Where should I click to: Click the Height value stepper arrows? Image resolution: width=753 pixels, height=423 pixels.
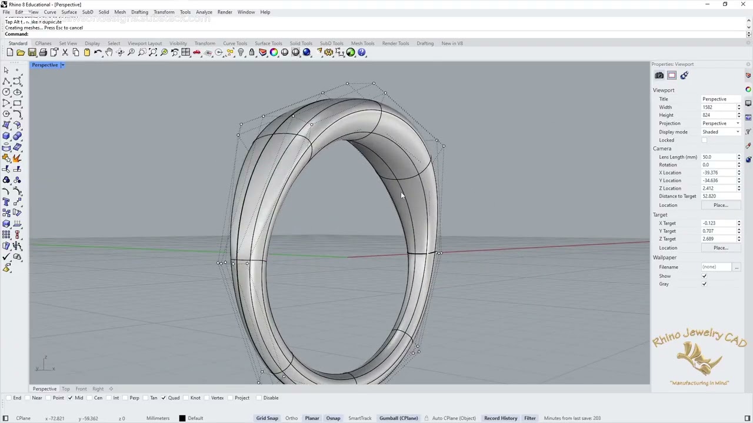click(x=739, y=115)
